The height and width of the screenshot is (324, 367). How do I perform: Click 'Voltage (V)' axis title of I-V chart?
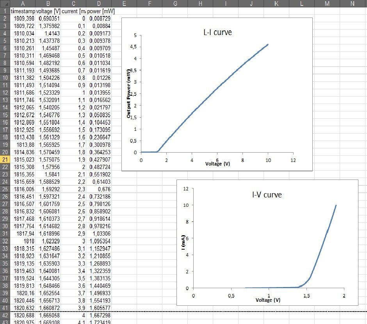click(268, 300)
